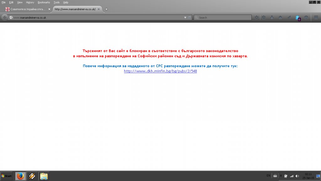Open the Ghostery ghost extension icon
The height and width of the screenshot is (181, 321).
(298, 18)
